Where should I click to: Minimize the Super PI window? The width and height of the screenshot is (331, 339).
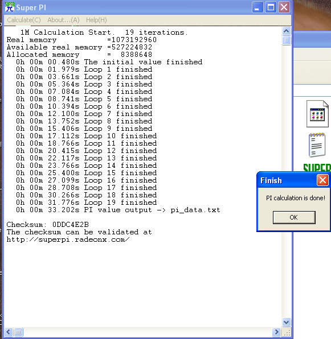pos(258,7)
